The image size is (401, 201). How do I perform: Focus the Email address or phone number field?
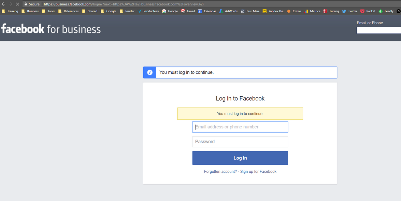coord(240,127)
